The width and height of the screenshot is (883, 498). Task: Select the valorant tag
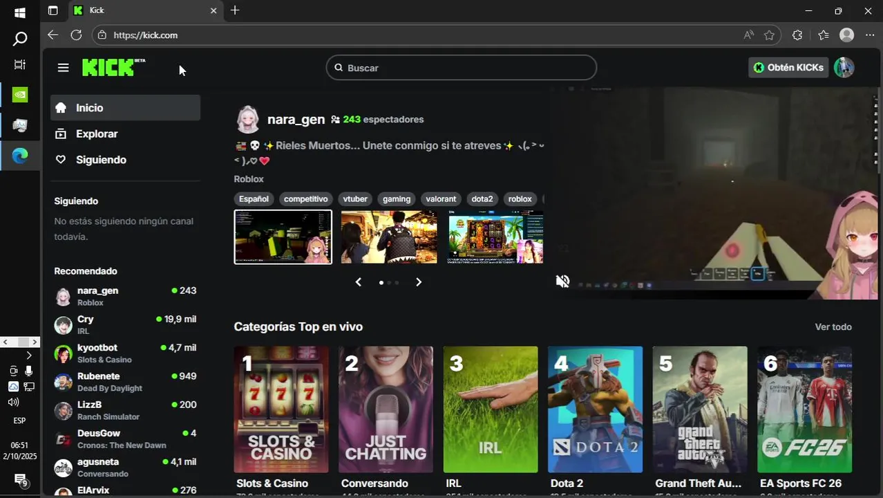pos(441,199)
